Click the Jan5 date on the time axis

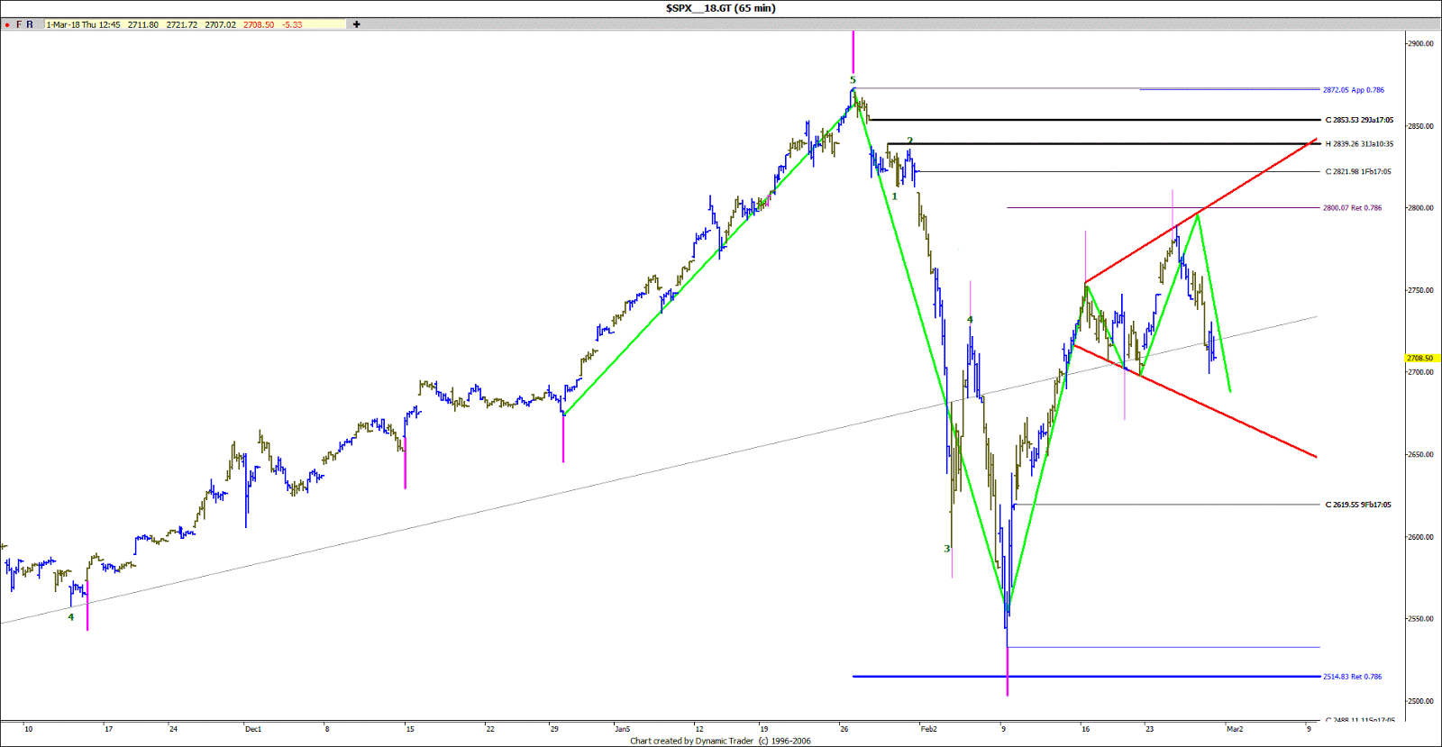coord(623,729)
